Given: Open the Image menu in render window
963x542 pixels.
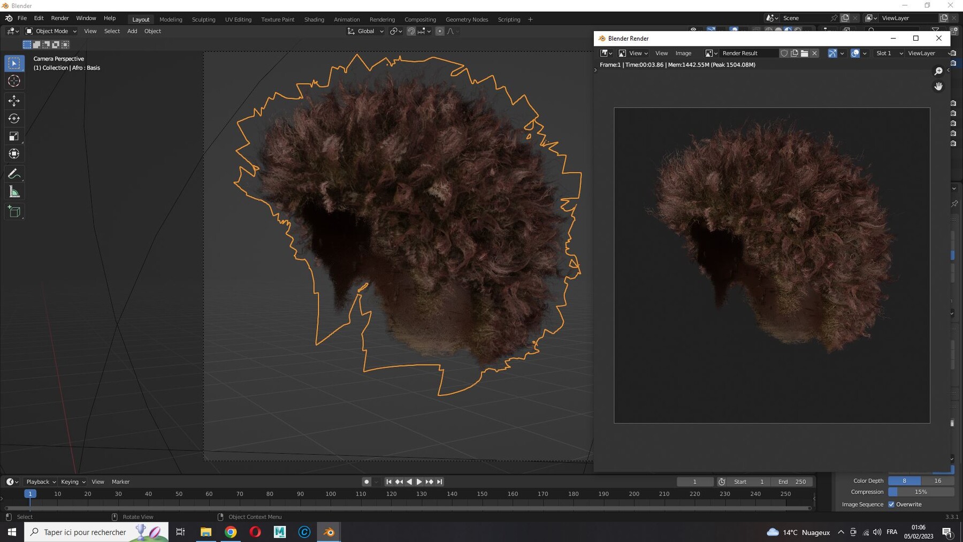Looking at the screenshot, I should click(x=683, y=53).
